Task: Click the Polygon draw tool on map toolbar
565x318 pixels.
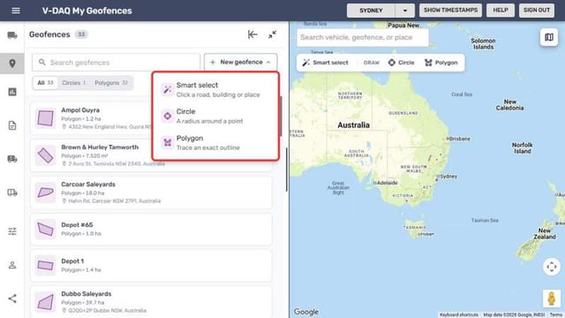Action: click(441, 63)
